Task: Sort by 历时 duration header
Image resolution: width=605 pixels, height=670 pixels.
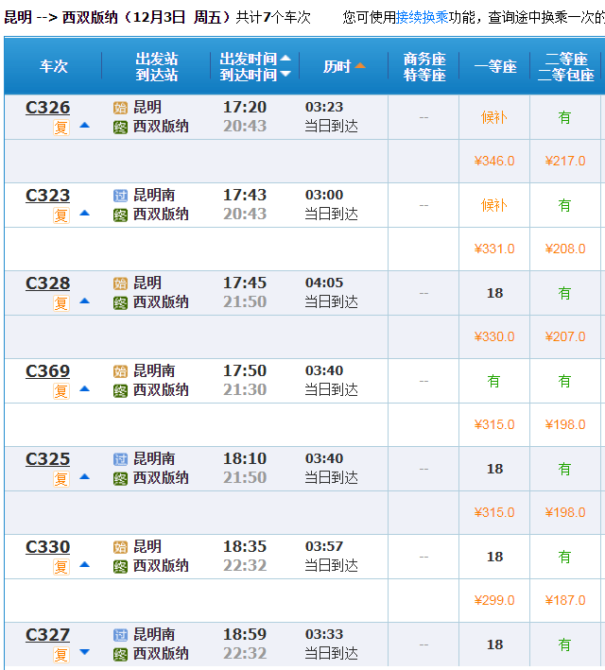Action: pos(344,66)
